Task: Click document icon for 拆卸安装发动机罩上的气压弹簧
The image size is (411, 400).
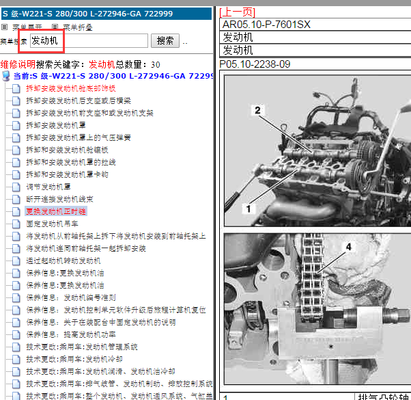Action: [16, 138]
